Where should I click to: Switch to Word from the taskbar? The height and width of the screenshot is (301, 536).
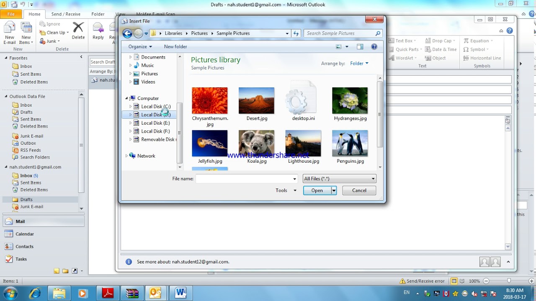[x=180, y=293]
